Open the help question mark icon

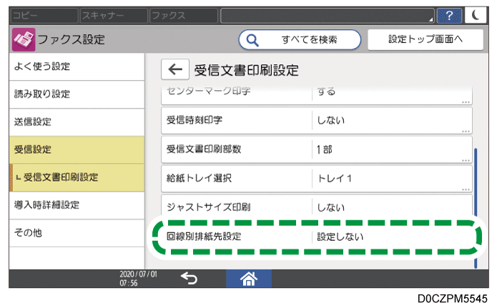click(449, 15)
